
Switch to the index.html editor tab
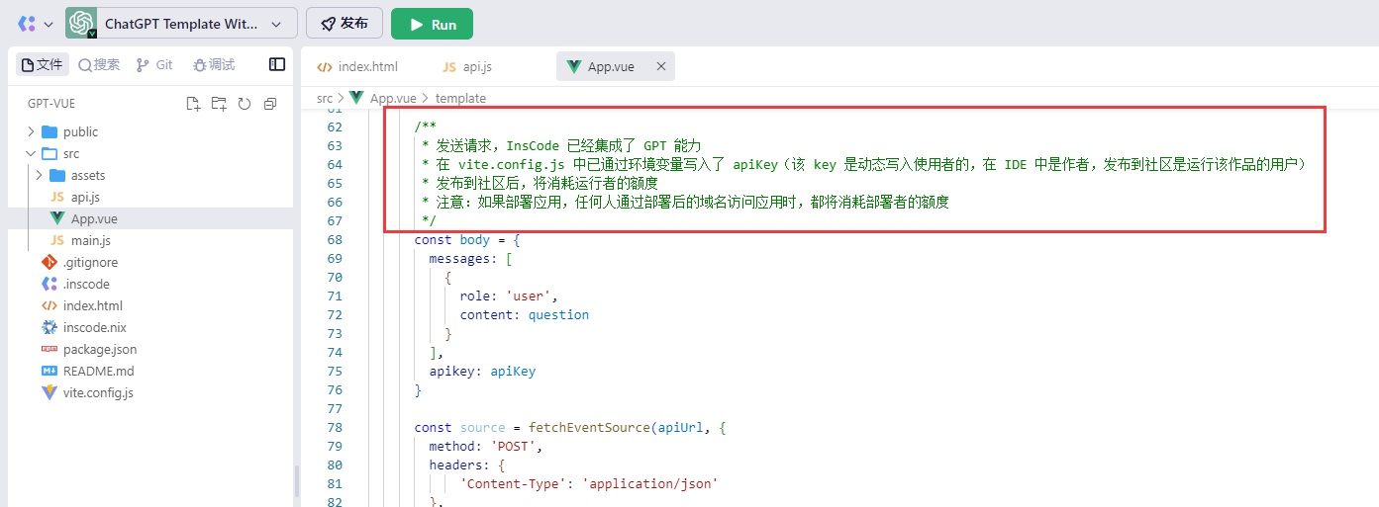coord(357,66)
